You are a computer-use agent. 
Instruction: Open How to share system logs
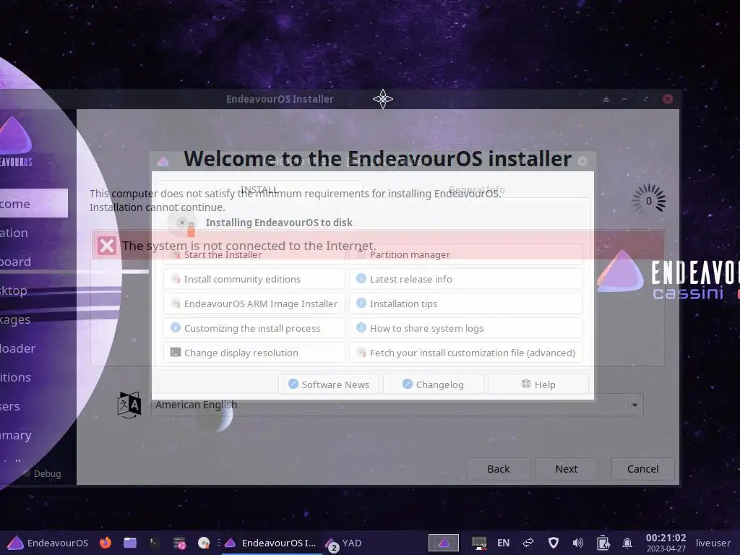(x=465, y=328)
